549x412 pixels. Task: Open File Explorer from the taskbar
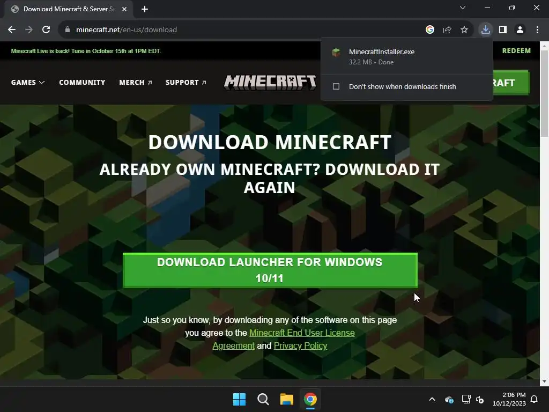(287, 399)
